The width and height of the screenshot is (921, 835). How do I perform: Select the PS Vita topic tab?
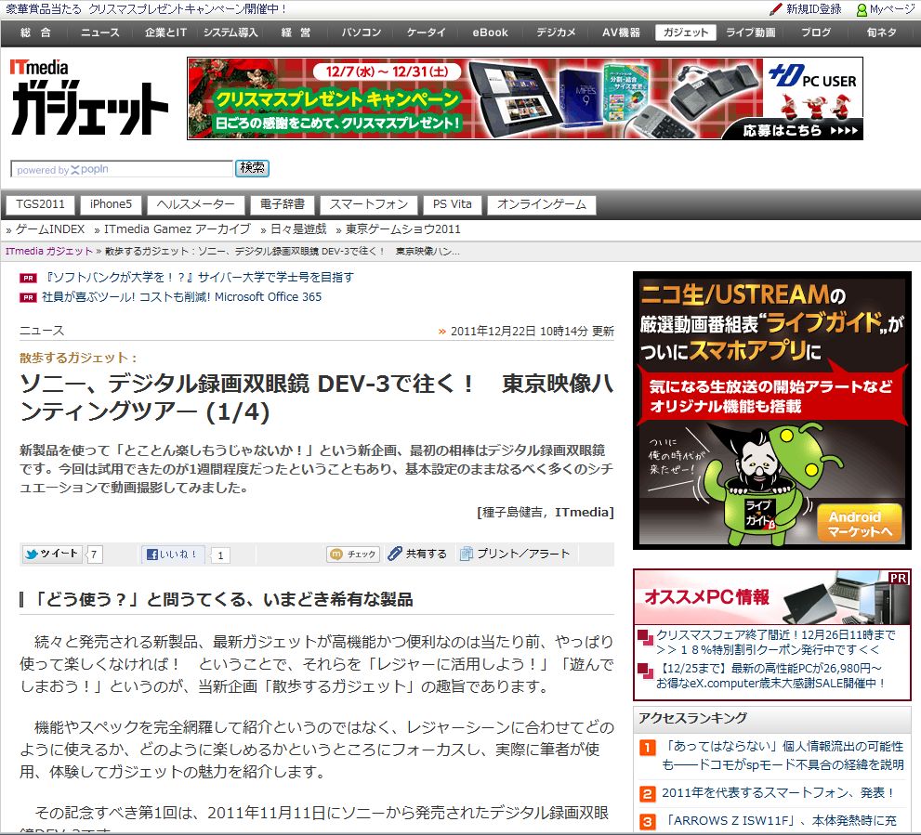pyautogui.click(x=453, y=204)
